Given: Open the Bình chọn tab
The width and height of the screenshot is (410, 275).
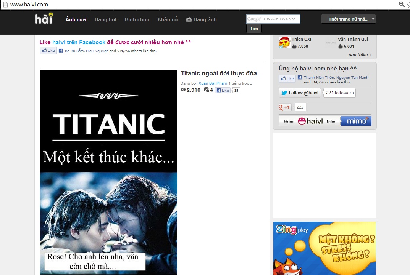Looking at the screenshot, I should 137,19.
